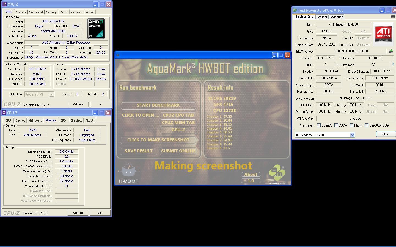
Task: Close the AquaMark HWBOT window
Action: click(x=287, y=55)
